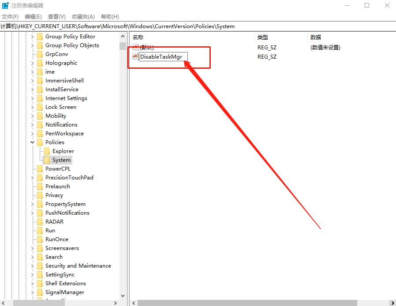The image size is (396, 306).
Task: Expand the Screensavers key
Action: (x=32, y=248)
